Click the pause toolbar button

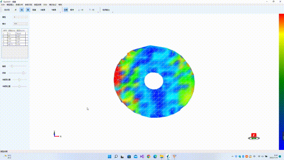click(72, 10)
